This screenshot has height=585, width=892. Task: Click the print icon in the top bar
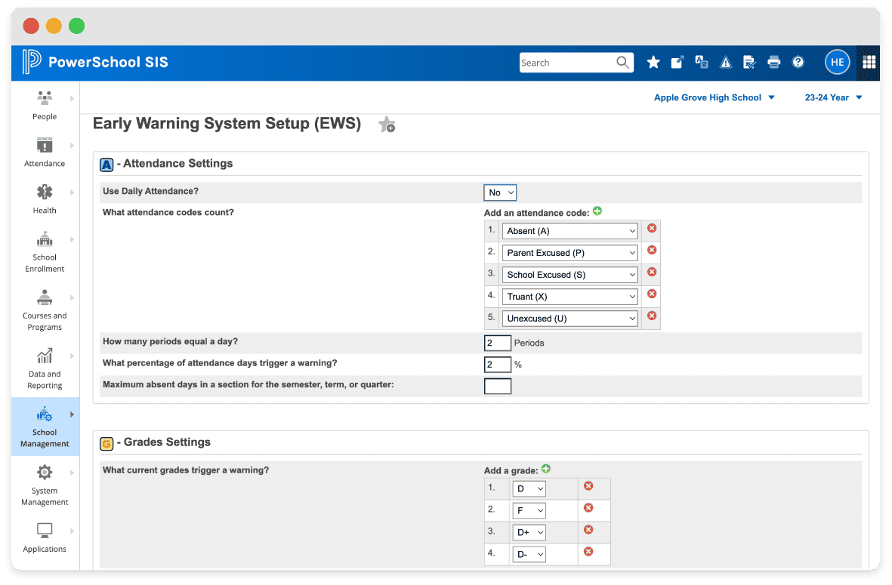tap(773, 62)
